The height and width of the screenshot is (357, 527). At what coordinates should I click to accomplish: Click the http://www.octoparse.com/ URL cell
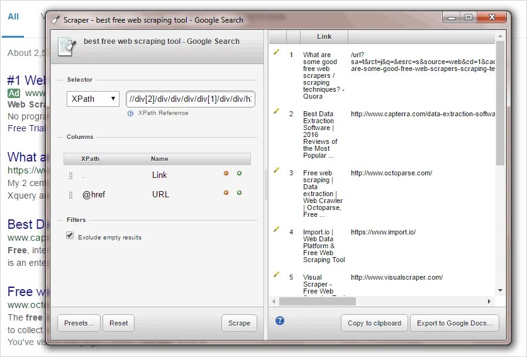[392, 173]
